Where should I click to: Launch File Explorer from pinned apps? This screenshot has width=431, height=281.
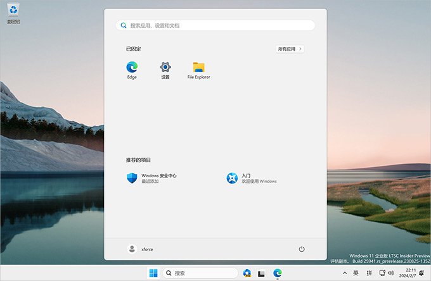pyautogui.click(x=199, y=70)
